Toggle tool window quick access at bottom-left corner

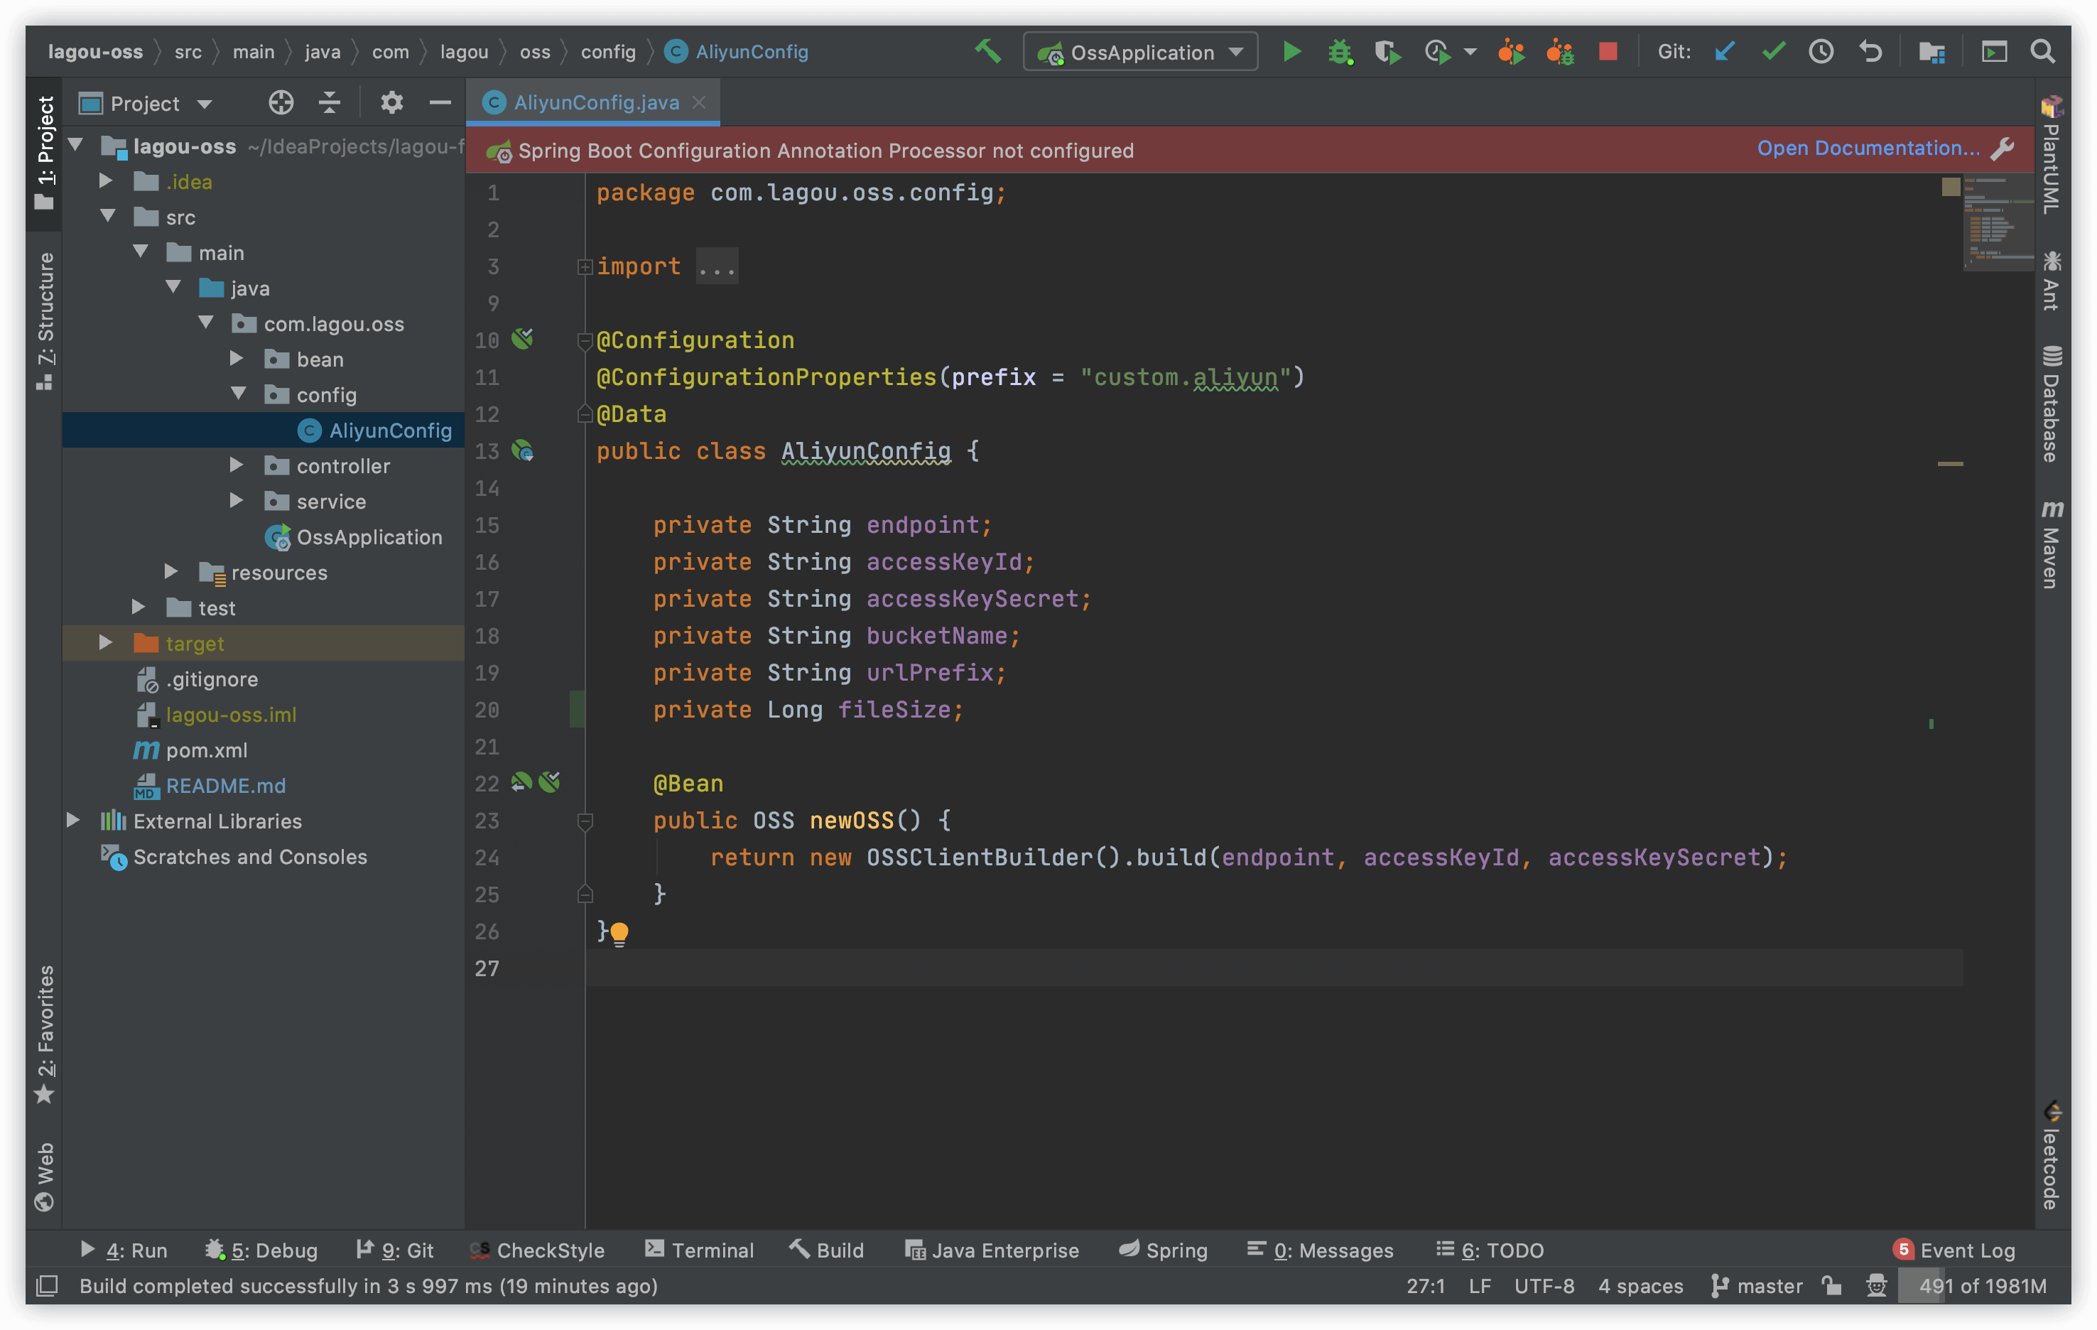pyautogui.click(x=47, y=1285)
